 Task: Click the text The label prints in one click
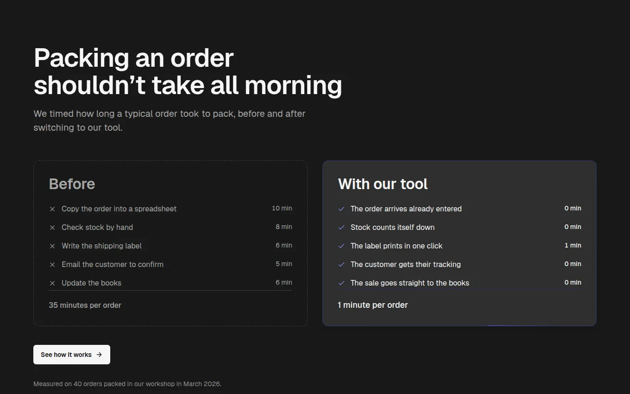coord(397,246)
